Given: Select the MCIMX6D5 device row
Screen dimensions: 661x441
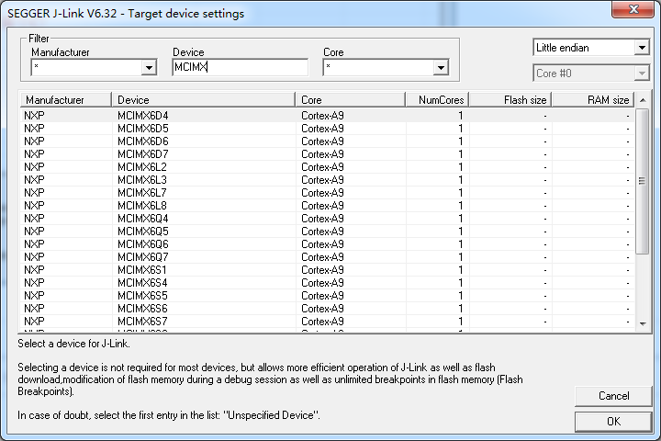Looking at the screenshot, I should [327, 129].
